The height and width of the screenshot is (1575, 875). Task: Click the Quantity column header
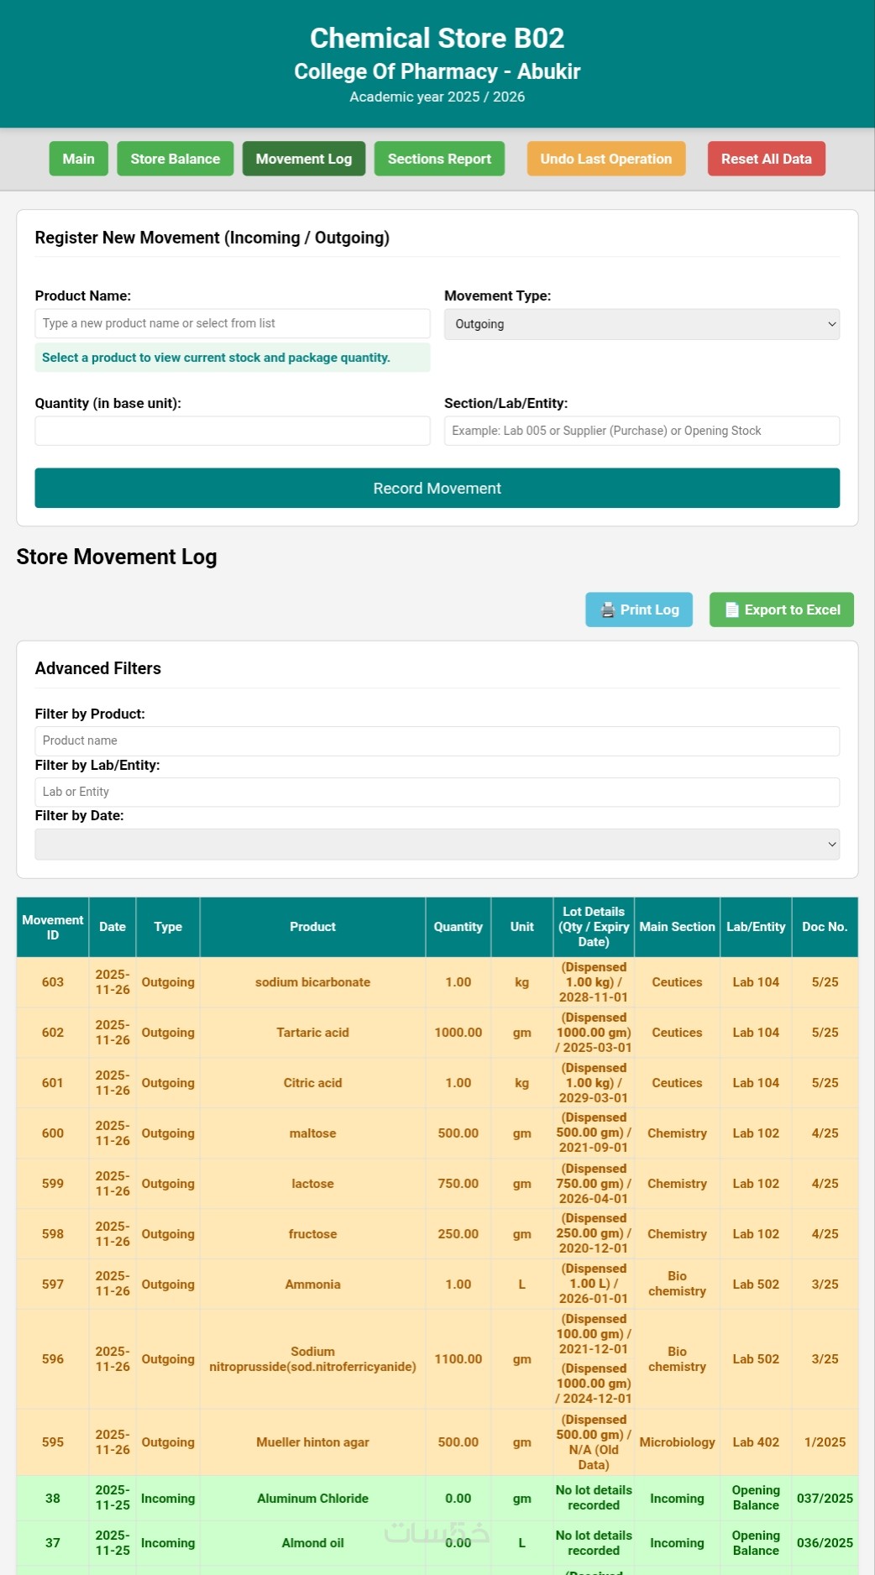pyautogui.click(x=458, y=928)
